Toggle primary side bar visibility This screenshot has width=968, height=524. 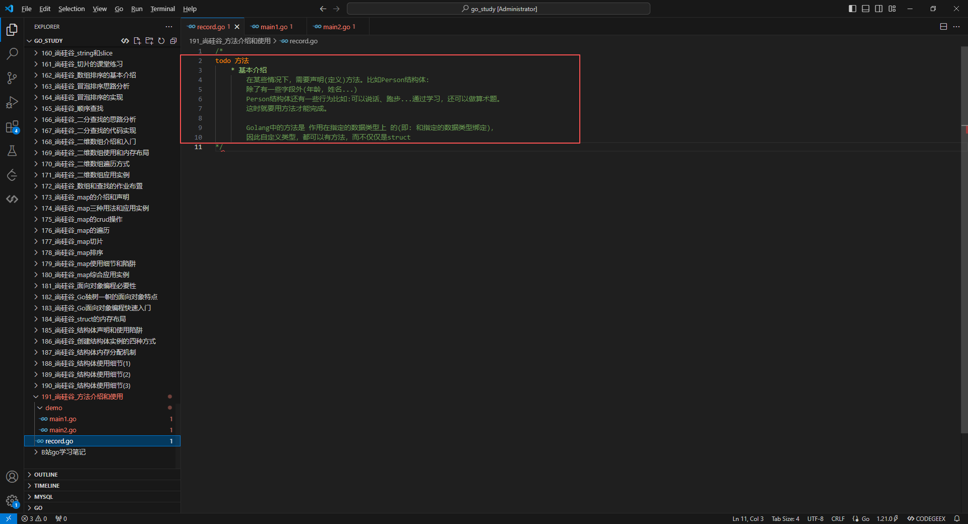point(853,9)
